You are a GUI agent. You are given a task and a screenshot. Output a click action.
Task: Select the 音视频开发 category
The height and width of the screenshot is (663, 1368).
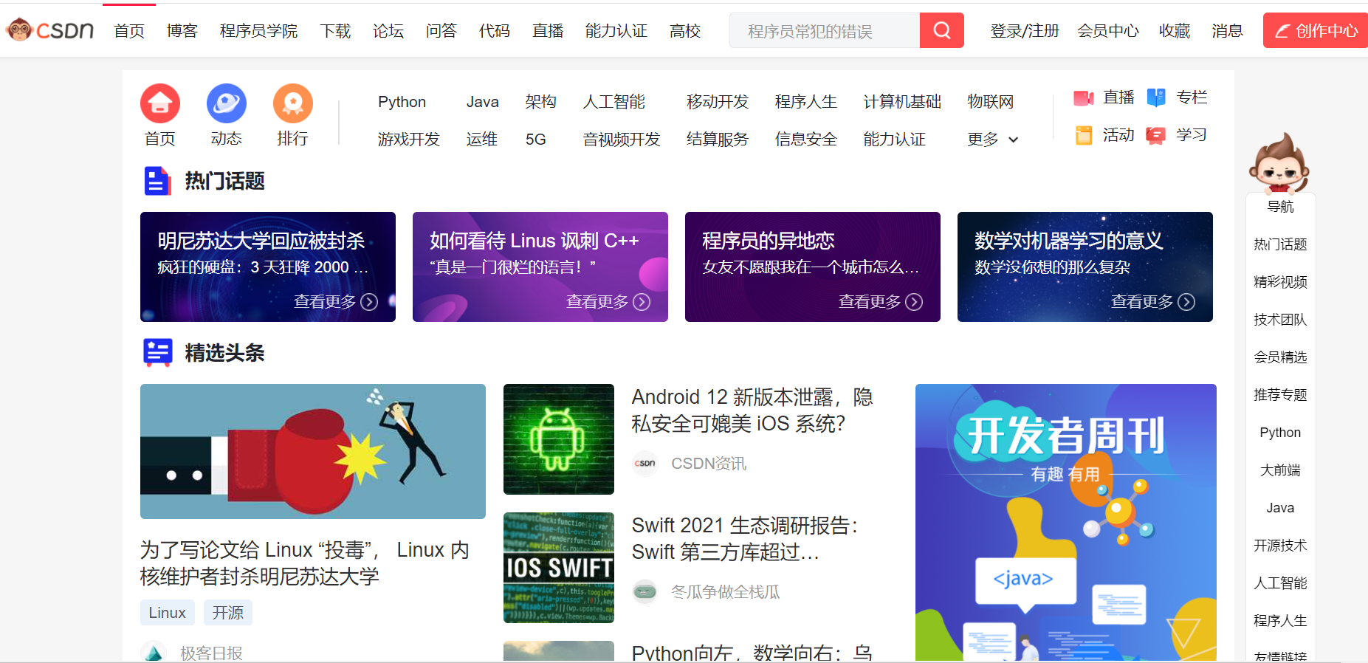622,140
